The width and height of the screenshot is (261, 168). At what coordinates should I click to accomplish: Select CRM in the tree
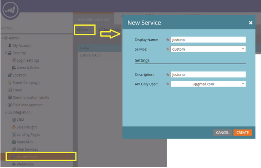pyautogui.click(x=21, y=119)
